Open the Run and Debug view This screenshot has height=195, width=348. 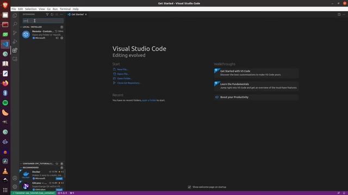coord(15,42)
